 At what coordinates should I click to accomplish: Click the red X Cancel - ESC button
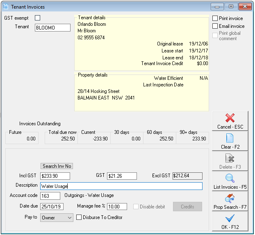pyautogui.click(x=230, y=121)
